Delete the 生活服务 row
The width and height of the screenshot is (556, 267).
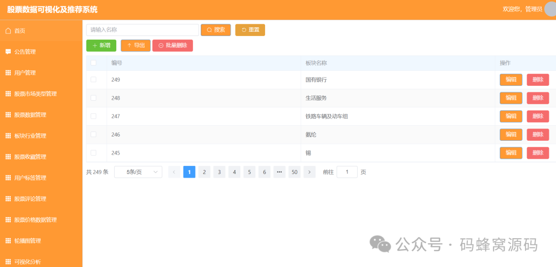coord(538,98)
